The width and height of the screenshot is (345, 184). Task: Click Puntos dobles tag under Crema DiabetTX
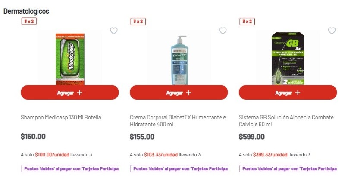click(179, 169)
